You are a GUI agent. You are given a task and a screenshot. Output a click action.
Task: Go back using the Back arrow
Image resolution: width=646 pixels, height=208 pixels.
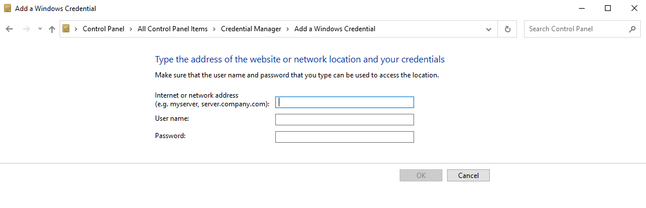coord(9,29)
